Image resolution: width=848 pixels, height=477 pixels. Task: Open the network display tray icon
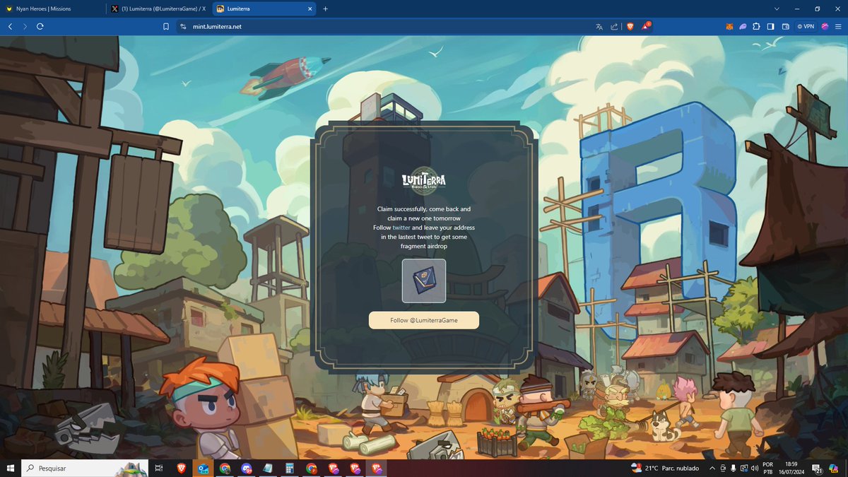[744, 468]
